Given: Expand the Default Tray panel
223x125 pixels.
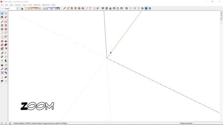Looking at the screenshot, I should point(222,17).
